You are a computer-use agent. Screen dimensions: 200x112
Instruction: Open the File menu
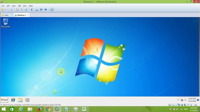(x=3, y=6)
